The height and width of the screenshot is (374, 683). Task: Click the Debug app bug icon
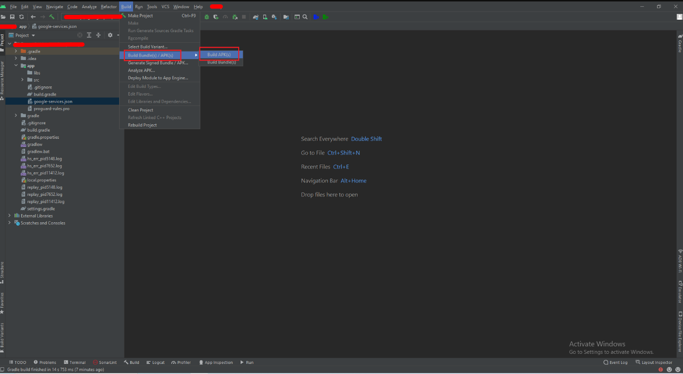click(x=207, y=17)
